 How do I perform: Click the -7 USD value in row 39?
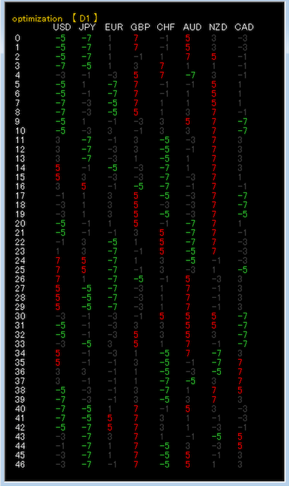coord(61,399)
